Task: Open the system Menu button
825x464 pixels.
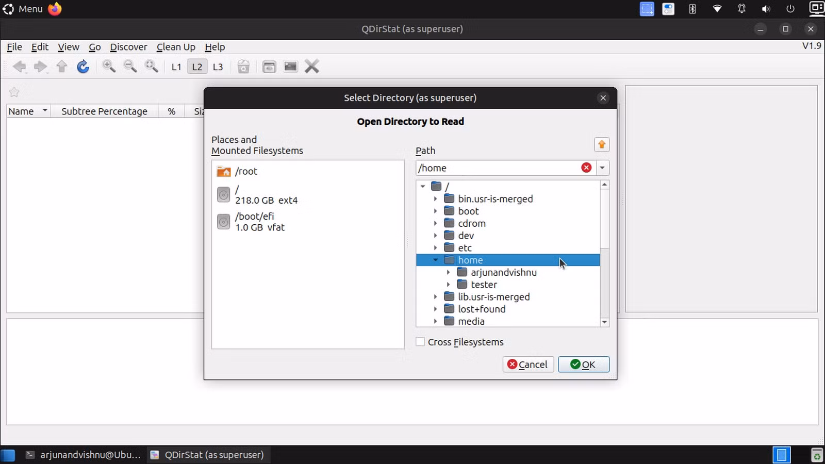Action: [23, 9]
